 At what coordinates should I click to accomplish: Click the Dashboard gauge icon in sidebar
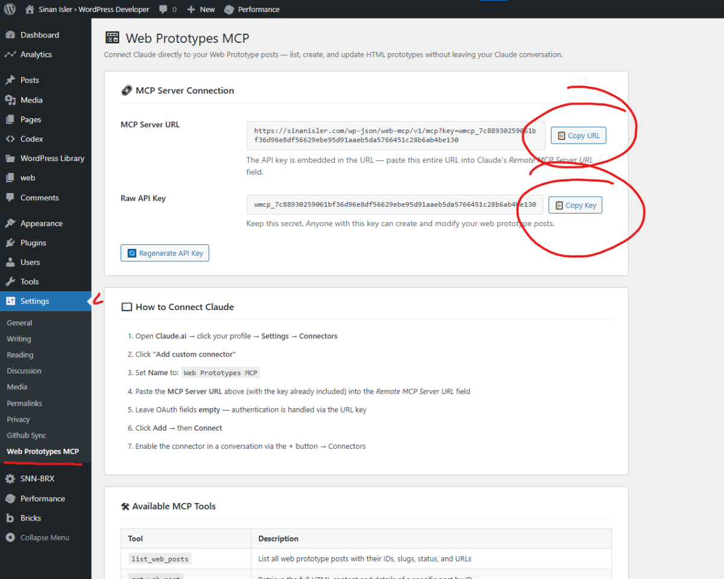point(10,35)
